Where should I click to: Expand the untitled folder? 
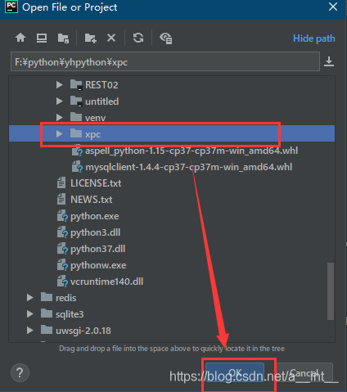click(59, 101)
